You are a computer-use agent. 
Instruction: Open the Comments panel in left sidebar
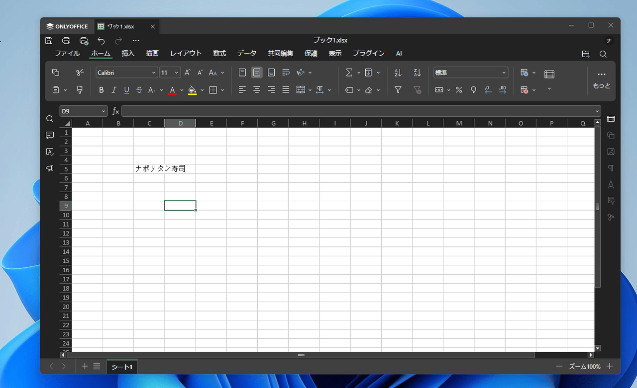click(x=50, y=135)
